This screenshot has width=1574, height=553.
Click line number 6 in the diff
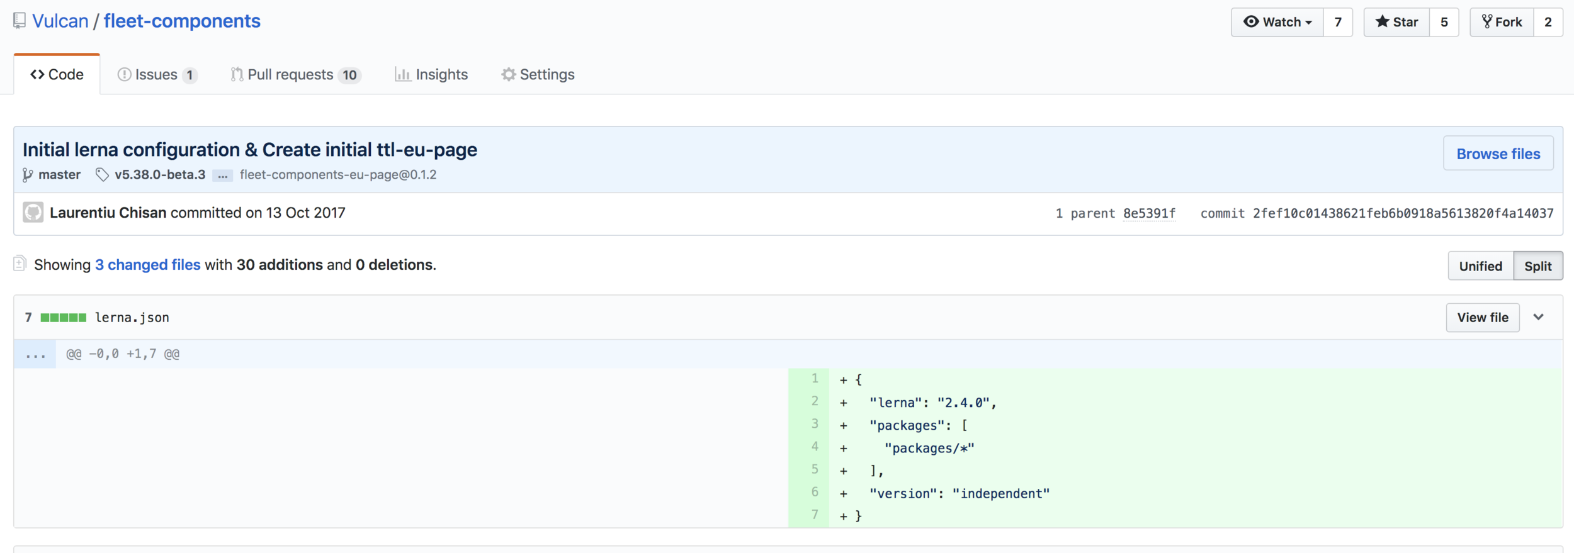point(814,491)
